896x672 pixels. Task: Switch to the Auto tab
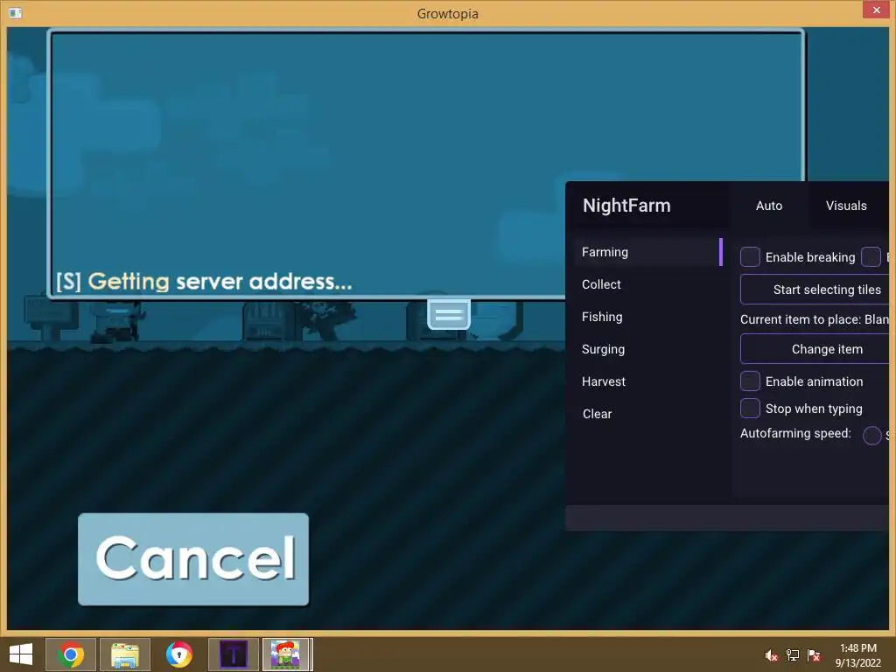tap(769, 206)
